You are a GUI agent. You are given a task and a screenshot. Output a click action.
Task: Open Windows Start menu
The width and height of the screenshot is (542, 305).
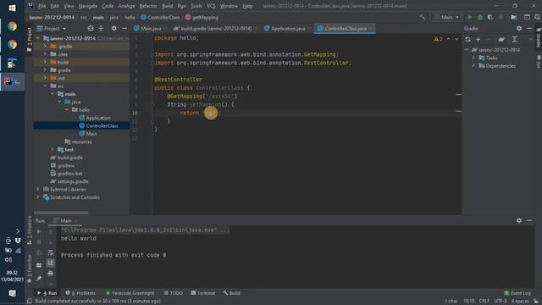[12, 8]
